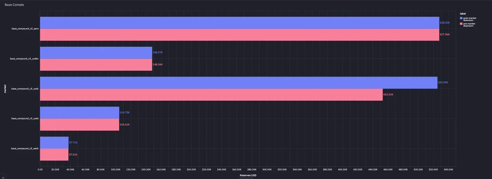Click the pink aero bar (527.96K)
This screenshot has width=492, height=179.
pos(239,35)
